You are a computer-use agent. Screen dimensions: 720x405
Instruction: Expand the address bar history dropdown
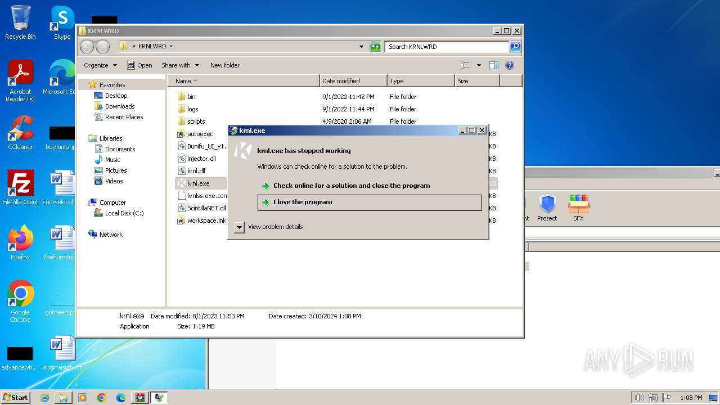[x=361, y=47]
